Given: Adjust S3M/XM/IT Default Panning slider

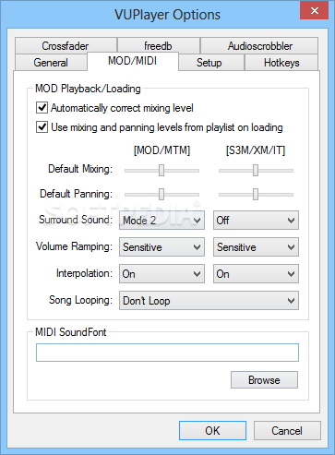Looking at the screenshot, I should (256, 194).
